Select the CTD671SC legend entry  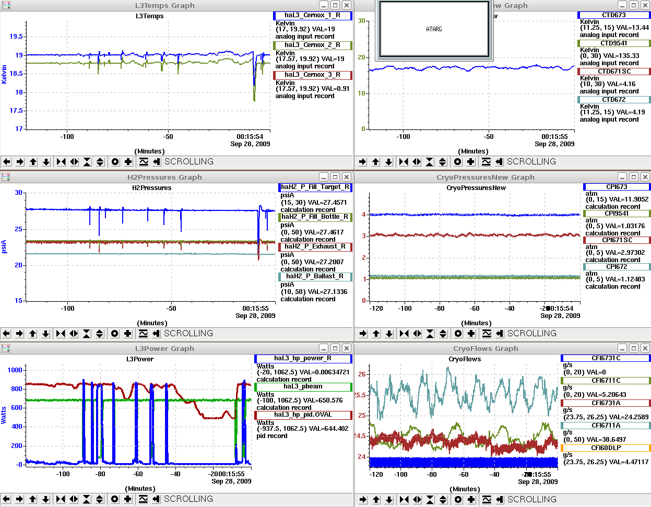pos(614,72)
